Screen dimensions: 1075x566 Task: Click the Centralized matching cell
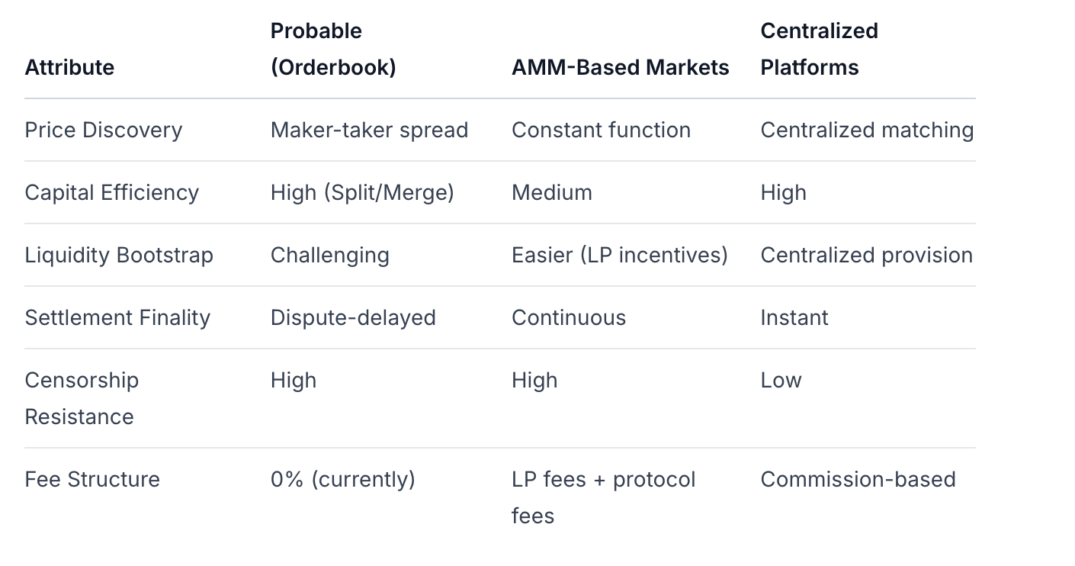[x=867, y=130]
